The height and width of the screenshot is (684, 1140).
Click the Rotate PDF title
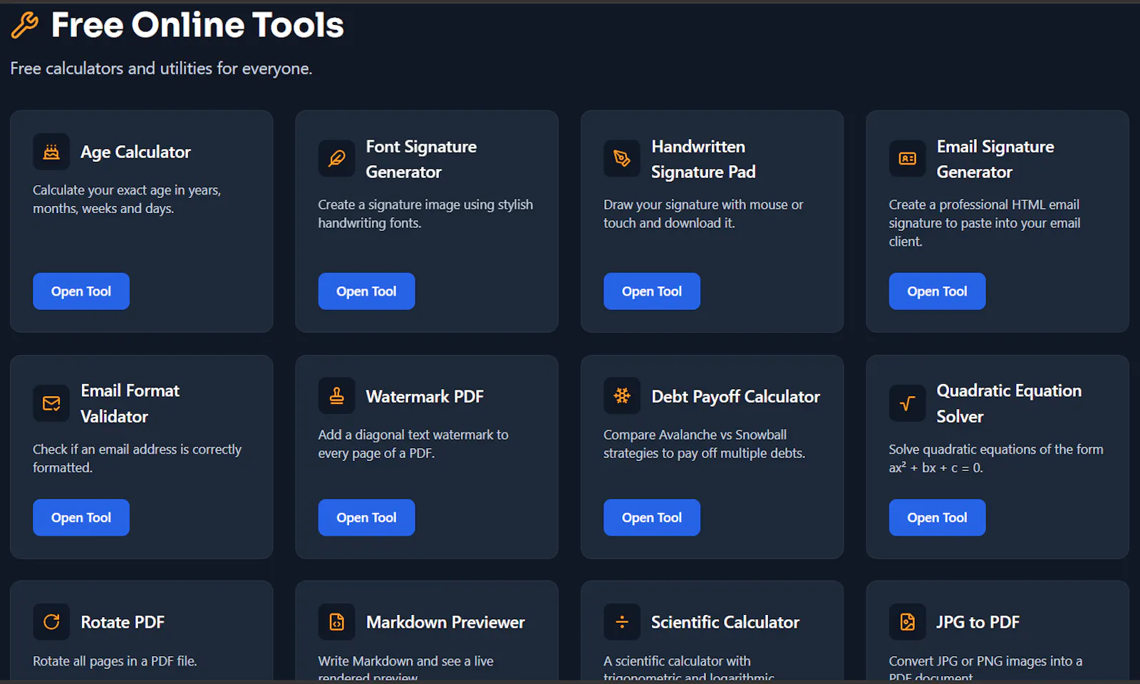pos(123,622)
